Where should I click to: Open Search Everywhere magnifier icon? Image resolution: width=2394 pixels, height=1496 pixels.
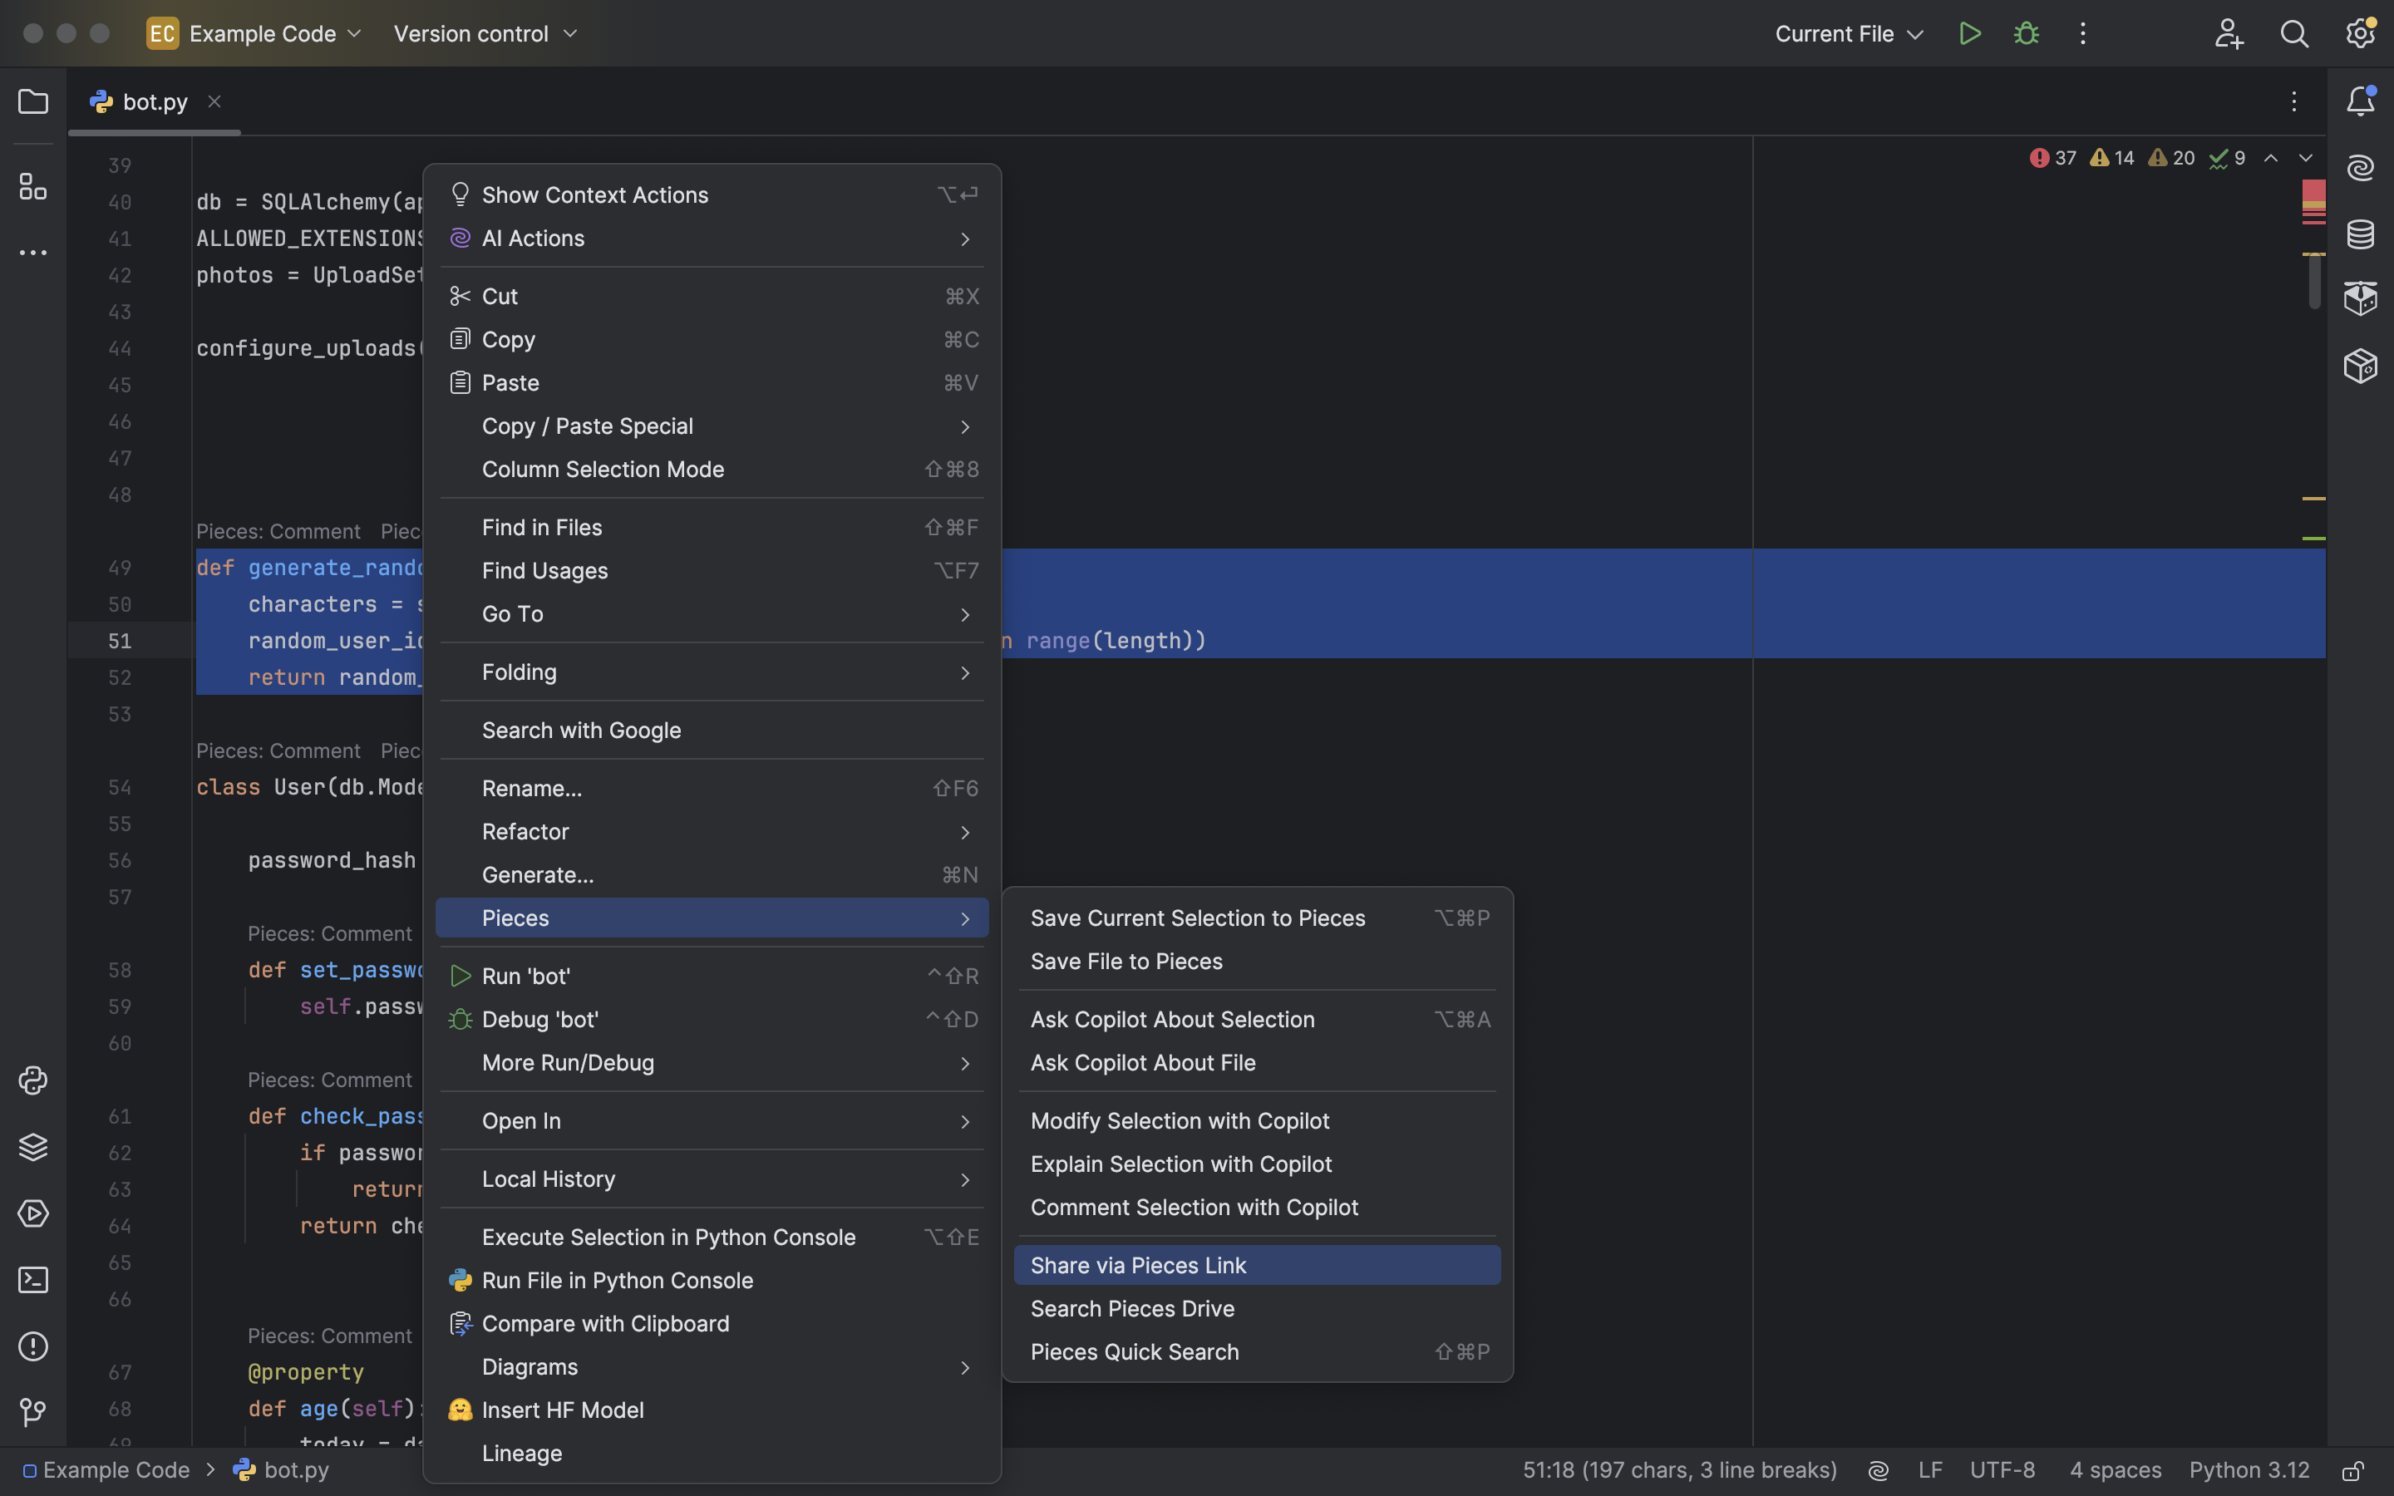click(x=2294, y=33)
